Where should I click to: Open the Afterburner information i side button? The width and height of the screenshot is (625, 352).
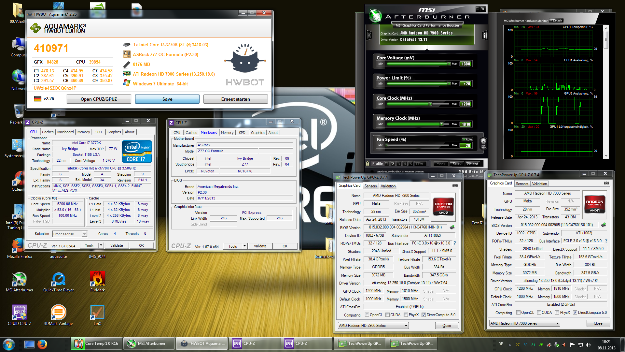click(x=485, y=35)
